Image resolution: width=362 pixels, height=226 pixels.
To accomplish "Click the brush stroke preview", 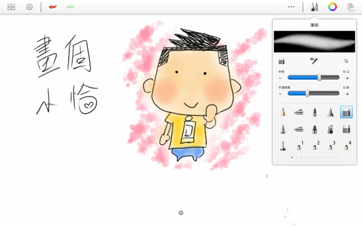I will [315, 42].
